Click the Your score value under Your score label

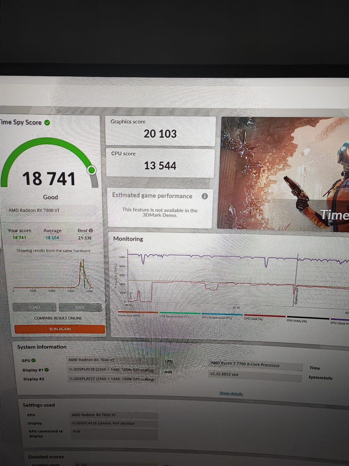click(19, 238)
